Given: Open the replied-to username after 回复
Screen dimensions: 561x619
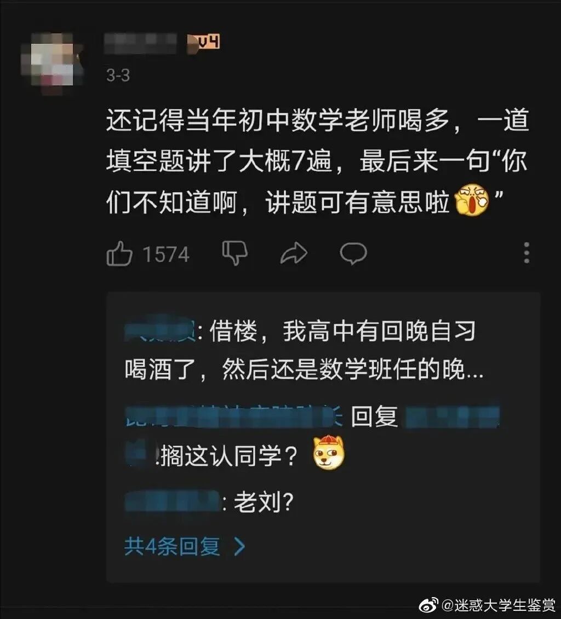Looking at the screenshot, I should [453, 417].
